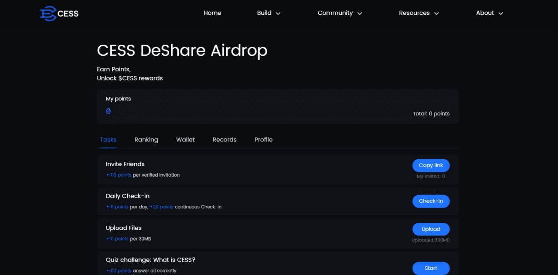Select the Tasks tab

108,140
